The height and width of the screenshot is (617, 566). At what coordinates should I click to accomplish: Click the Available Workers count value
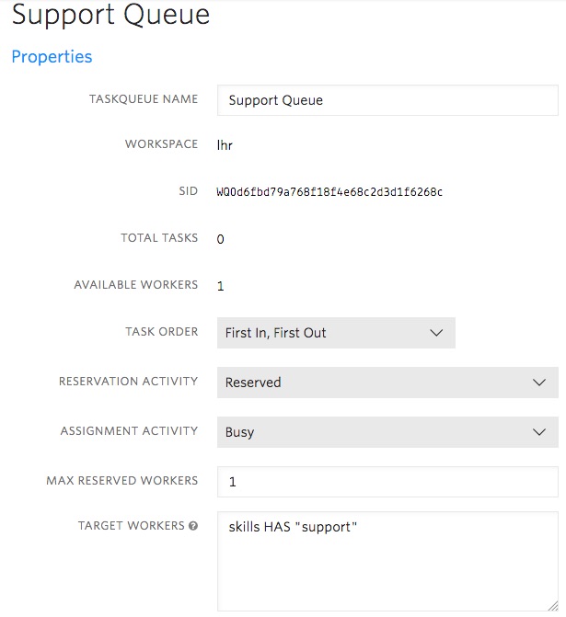220,286
